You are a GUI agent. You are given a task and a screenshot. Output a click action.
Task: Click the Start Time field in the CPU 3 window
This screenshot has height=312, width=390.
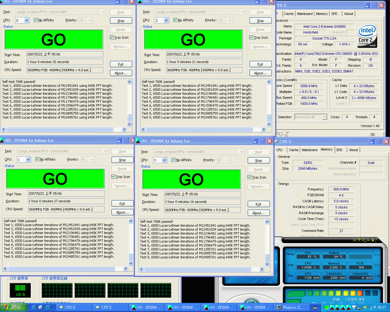(x=203, y=194)
